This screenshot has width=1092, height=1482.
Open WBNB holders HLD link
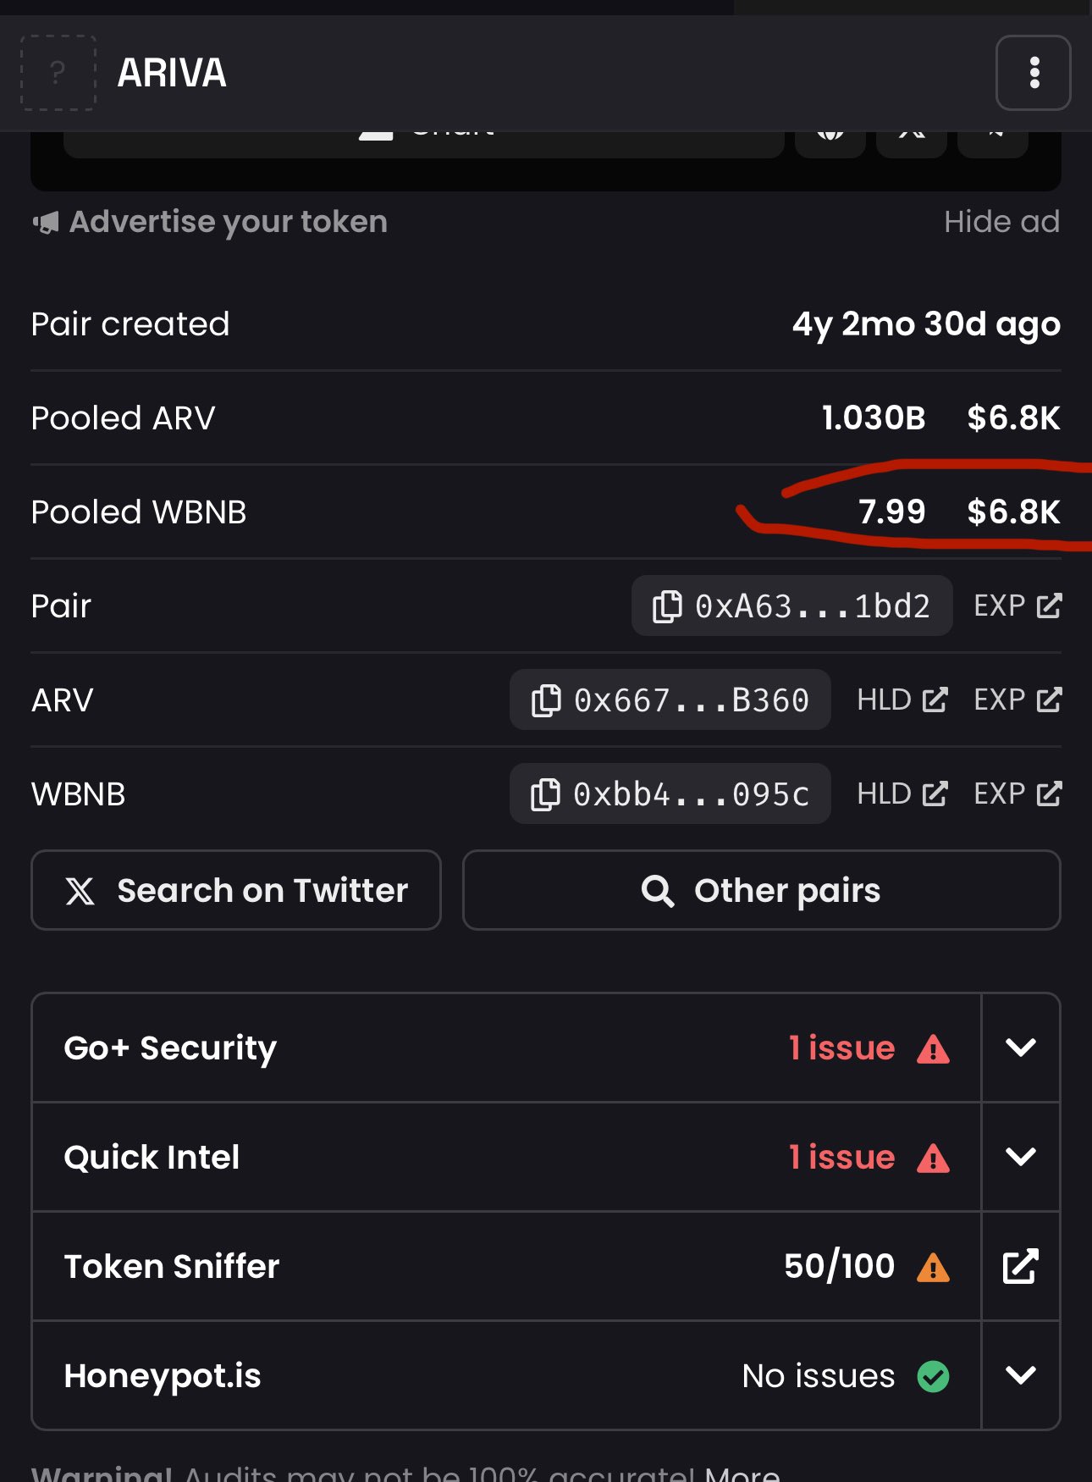[902, 794]
